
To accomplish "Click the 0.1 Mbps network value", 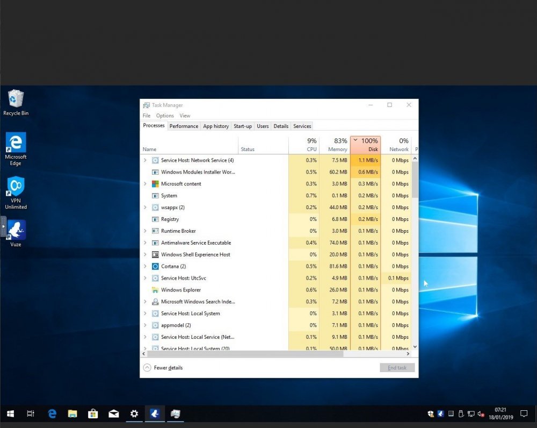I will tap(398, 278).
